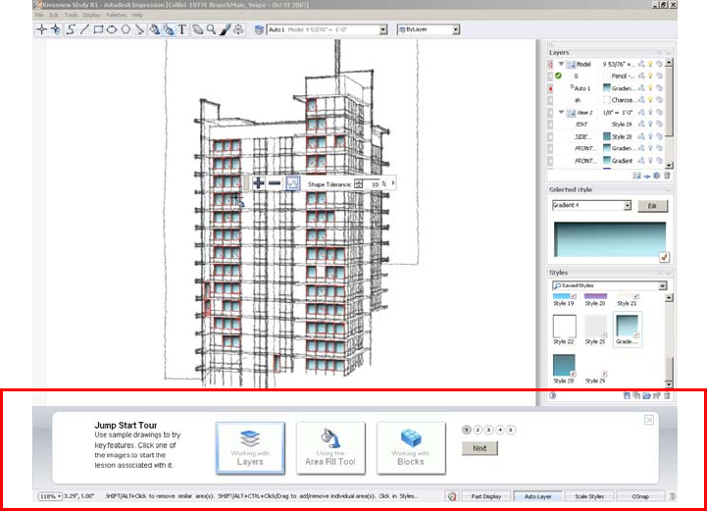Screen dimensions: 707x511
Task: Close the Jump Start Tour panel
Action: point(649,420)
